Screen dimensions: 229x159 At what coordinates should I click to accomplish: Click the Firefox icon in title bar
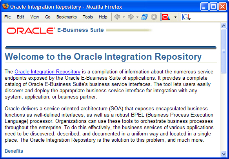tap(5, 6)
